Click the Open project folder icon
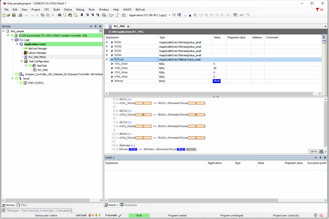Viewport: 329px width, 219px height. coord(8,15)
